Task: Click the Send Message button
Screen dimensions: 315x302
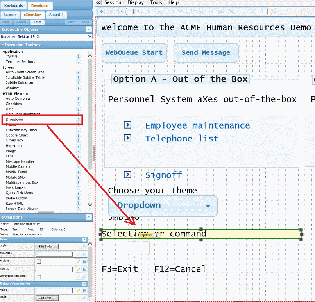Action: 206,53
